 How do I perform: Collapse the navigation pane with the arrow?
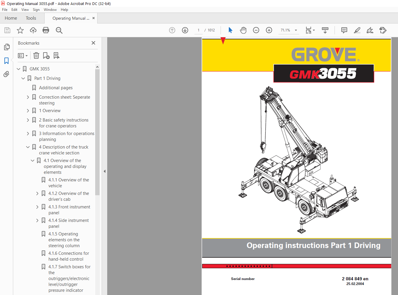[105, 171]
